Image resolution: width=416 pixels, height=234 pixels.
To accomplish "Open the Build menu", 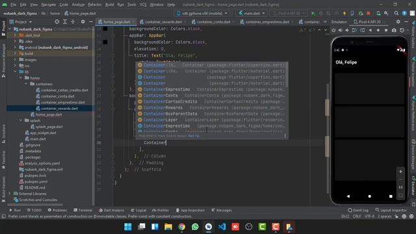I will point(109,5).
